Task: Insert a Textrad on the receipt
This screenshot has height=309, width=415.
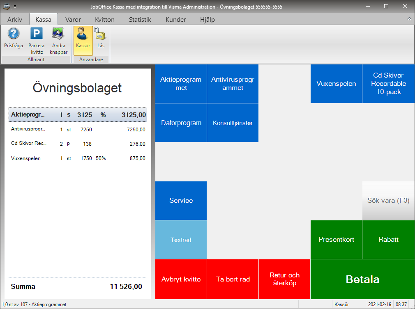Action: point(181,240)
